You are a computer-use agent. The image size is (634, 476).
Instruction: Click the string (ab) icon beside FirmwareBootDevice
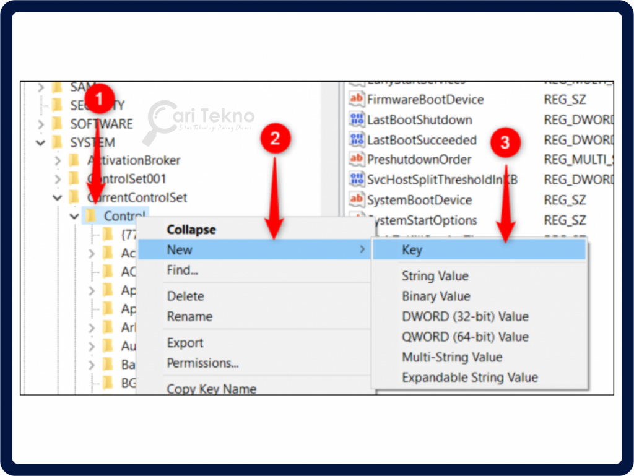tap(357, 99)
